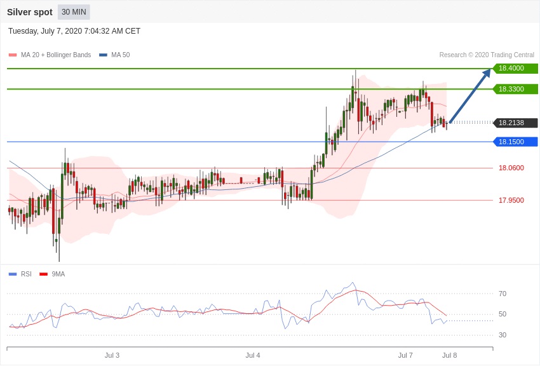Image resolution: width=540 pixels, height=366 pixels.
Task: Click the 18.2138 current price tag
Action: (515, 123)
